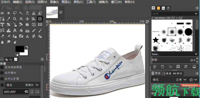
Task: Switch to the patterns tab in brushes dock
Action: pyautogui.click(x=158, y=8)
